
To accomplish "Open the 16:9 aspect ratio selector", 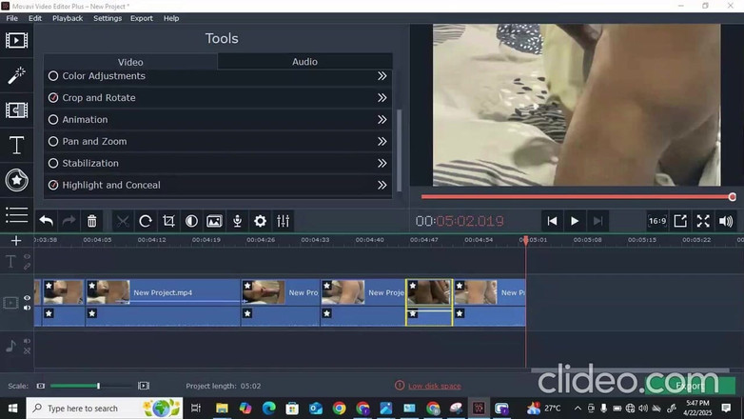I will [657, 221].
